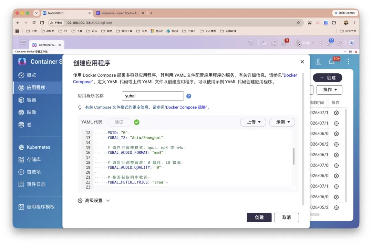Click the Docker Compose documentation link
Screen dimensions: 372x245
point(185,78)
